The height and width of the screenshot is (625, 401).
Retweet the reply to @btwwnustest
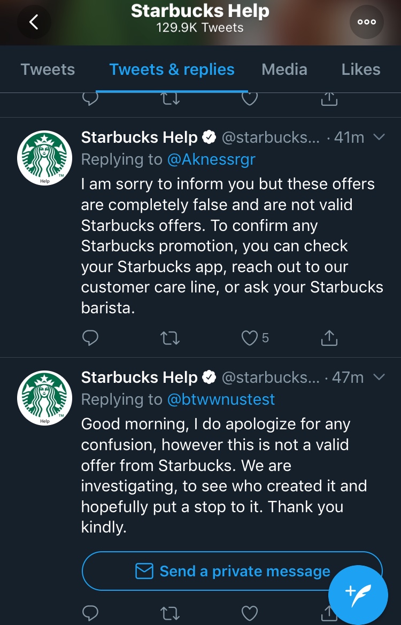(170, 613)
